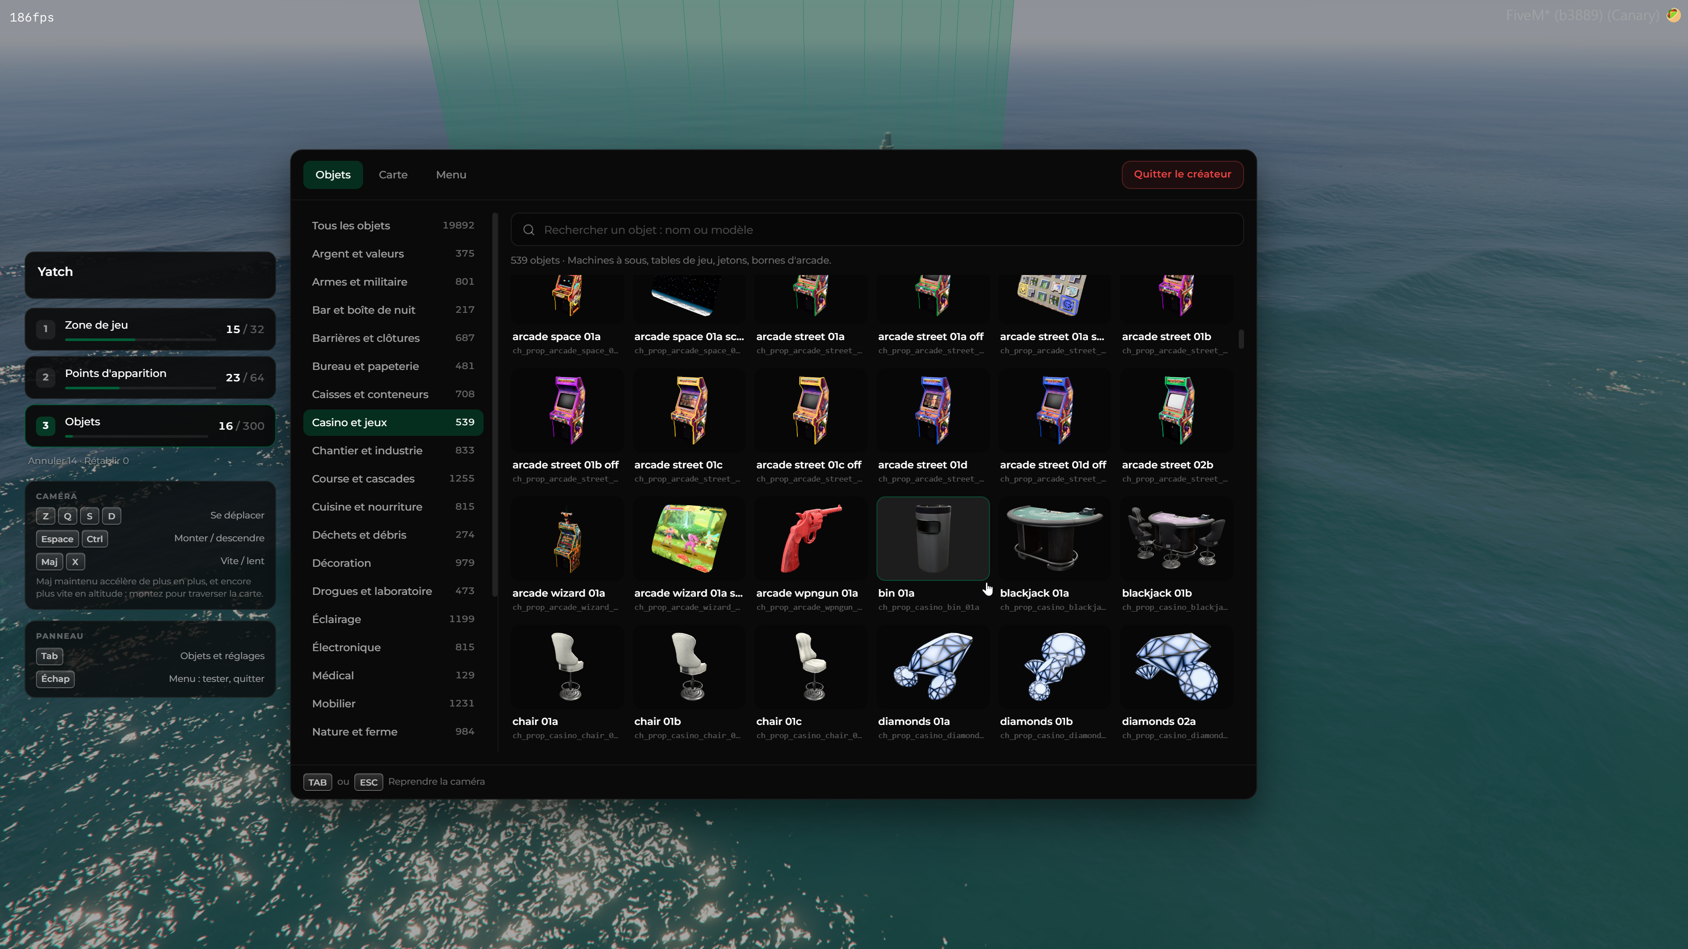
Task: Pick the red arcade wpngun 01a item
Action: [811, 538]
